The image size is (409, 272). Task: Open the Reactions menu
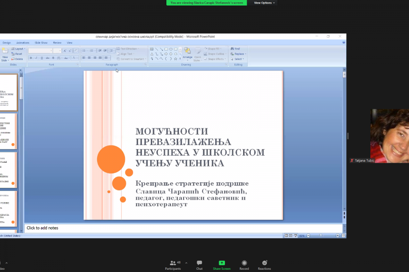[x=264, y=265]
